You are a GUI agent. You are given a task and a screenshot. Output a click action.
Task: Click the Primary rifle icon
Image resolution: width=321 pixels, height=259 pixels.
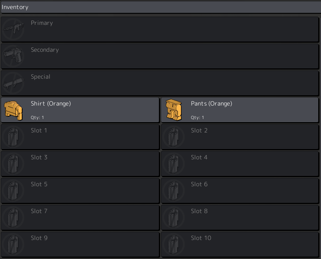[x=13, y=29]
